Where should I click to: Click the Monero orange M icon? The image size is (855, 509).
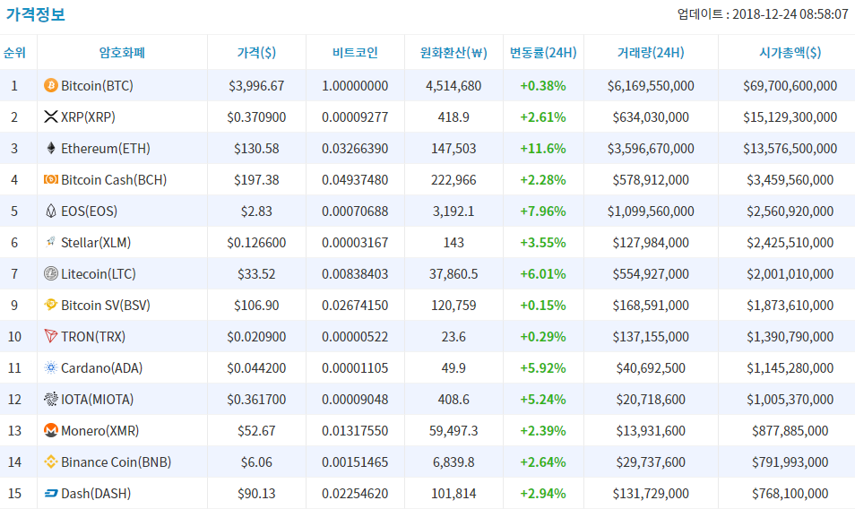pyautogui.click(x=51, y=430)
